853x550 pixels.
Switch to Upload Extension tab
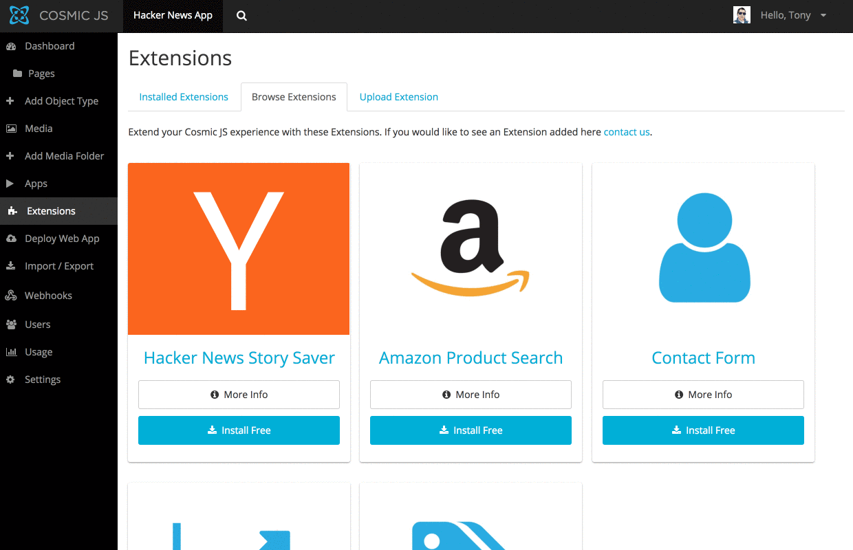(x=399, y=97)
